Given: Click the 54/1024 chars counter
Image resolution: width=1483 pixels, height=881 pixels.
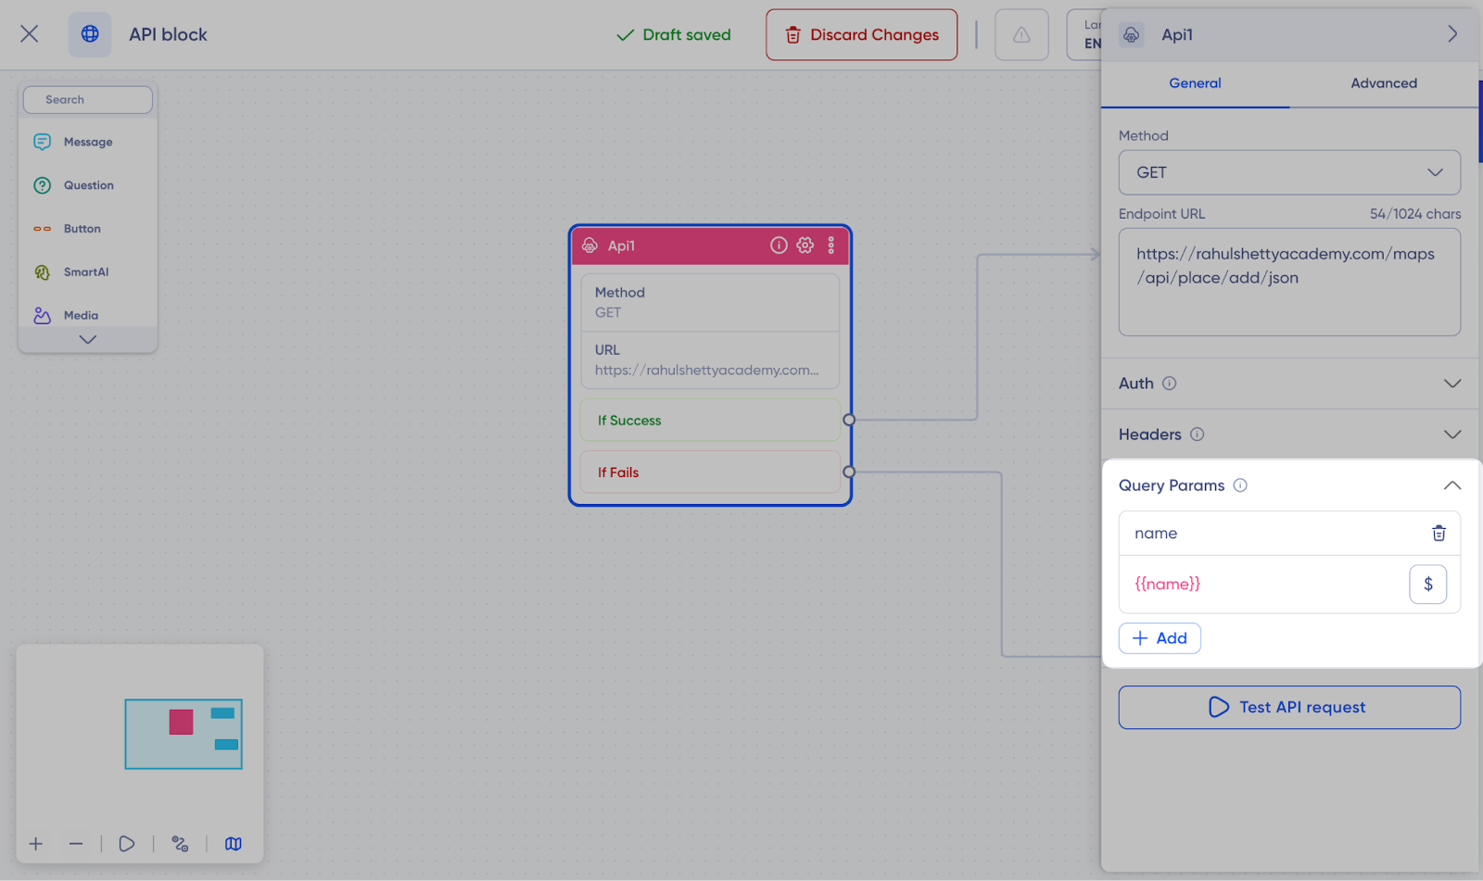Looking at the screenshot, I should (1415, 214).
